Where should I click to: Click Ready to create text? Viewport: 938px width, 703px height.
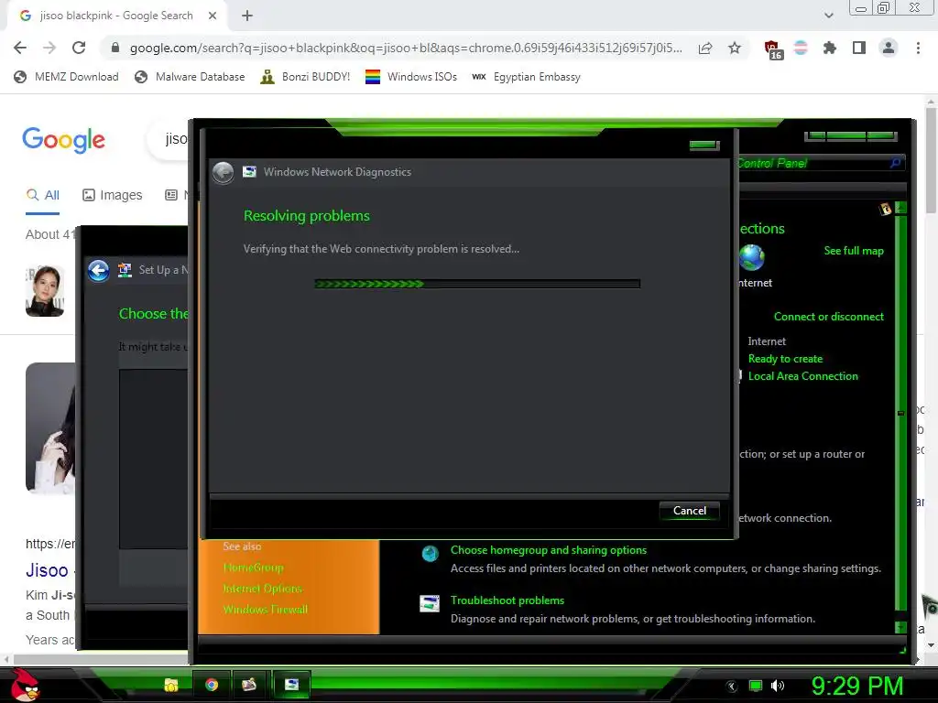785,359
